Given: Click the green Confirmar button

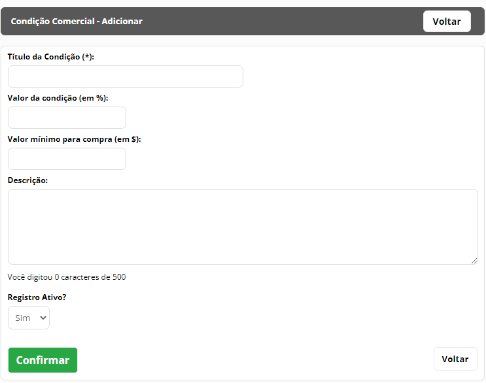Looking at the screenshot, I should (43, 360).
